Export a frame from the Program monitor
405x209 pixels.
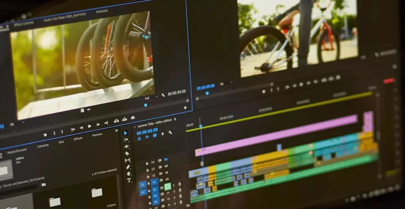[338, 77]
